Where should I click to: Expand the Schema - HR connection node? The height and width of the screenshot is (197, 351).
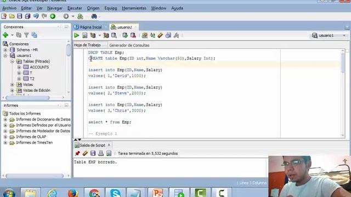click(5, 50)
